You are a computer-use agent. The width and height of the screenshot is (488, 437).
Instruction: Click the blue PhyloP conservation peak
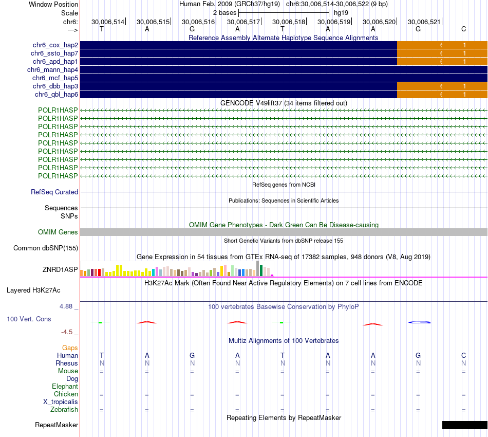coord(419,322)
